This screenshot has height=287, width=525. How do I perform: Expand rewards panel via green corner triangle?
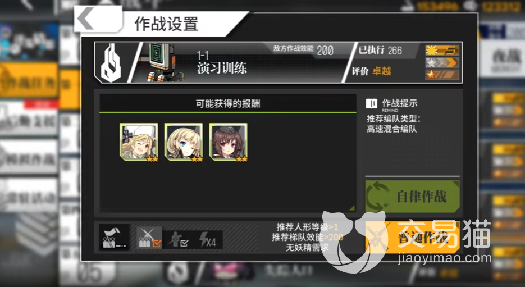tap(351, 208)
